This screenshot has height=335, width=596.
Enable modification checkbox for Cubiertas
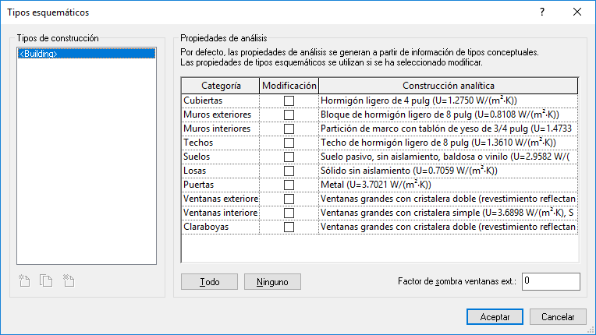click(289, 101)
